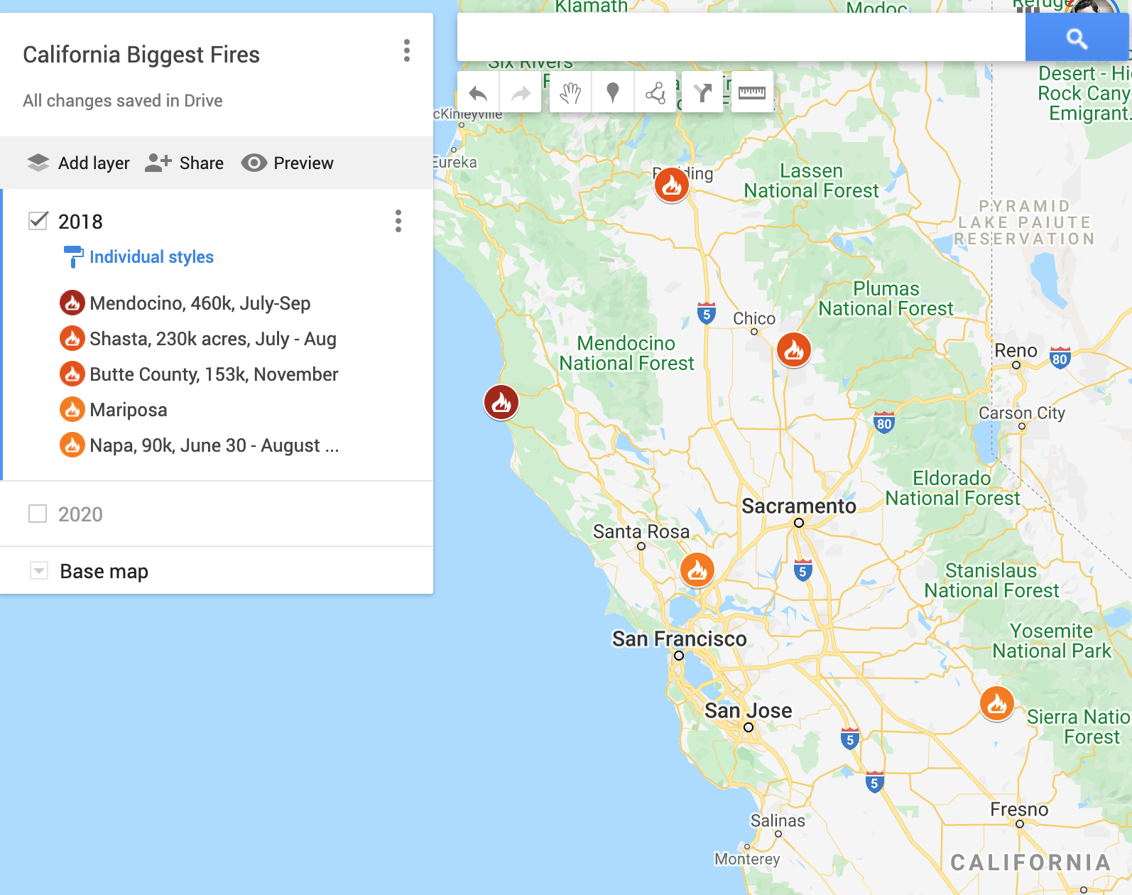Open map options three-dot menu
This screenshot has height=895, width=1132.
click(x=407, y=50)
